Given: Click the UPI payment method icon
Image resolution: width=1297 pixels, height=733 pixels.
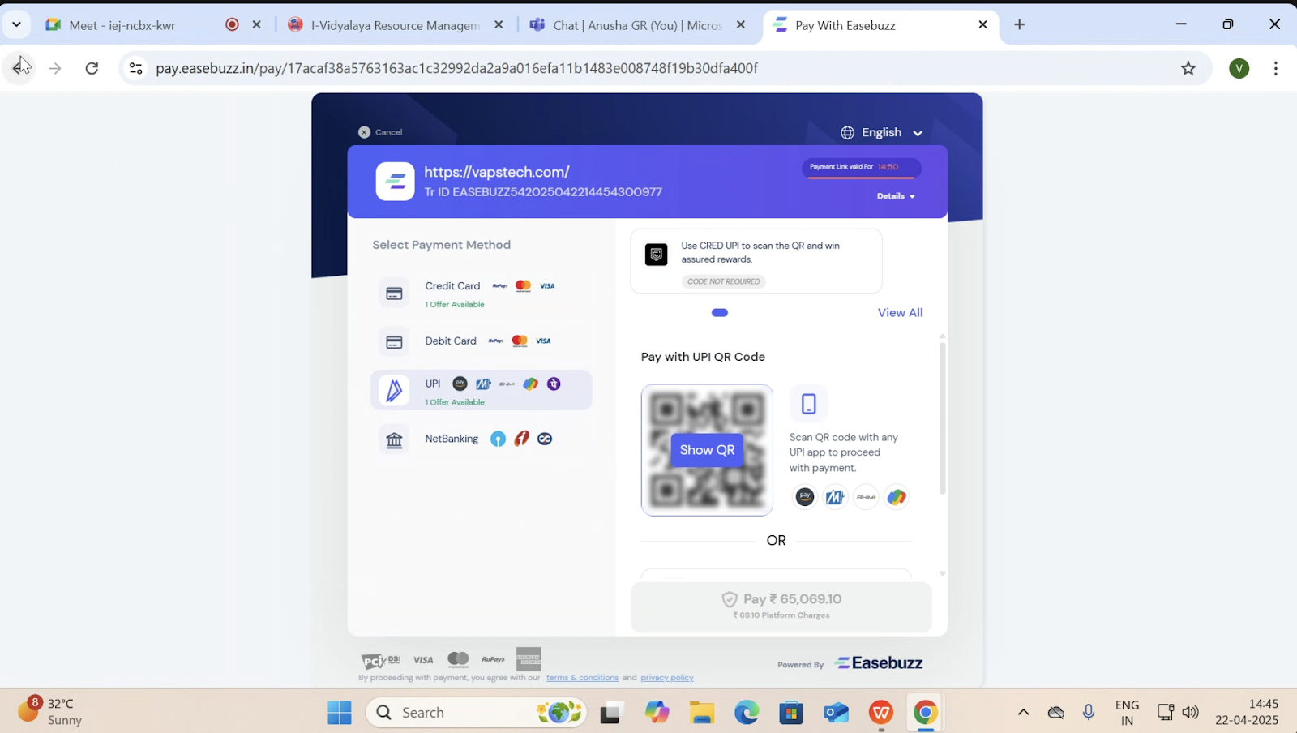Looking at the screenshot, I should (394, 390).
